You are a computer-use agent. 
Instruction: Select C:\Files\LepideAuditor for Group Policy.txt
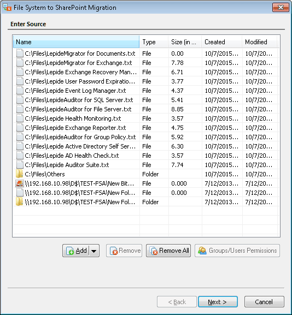tap(80, 137)
